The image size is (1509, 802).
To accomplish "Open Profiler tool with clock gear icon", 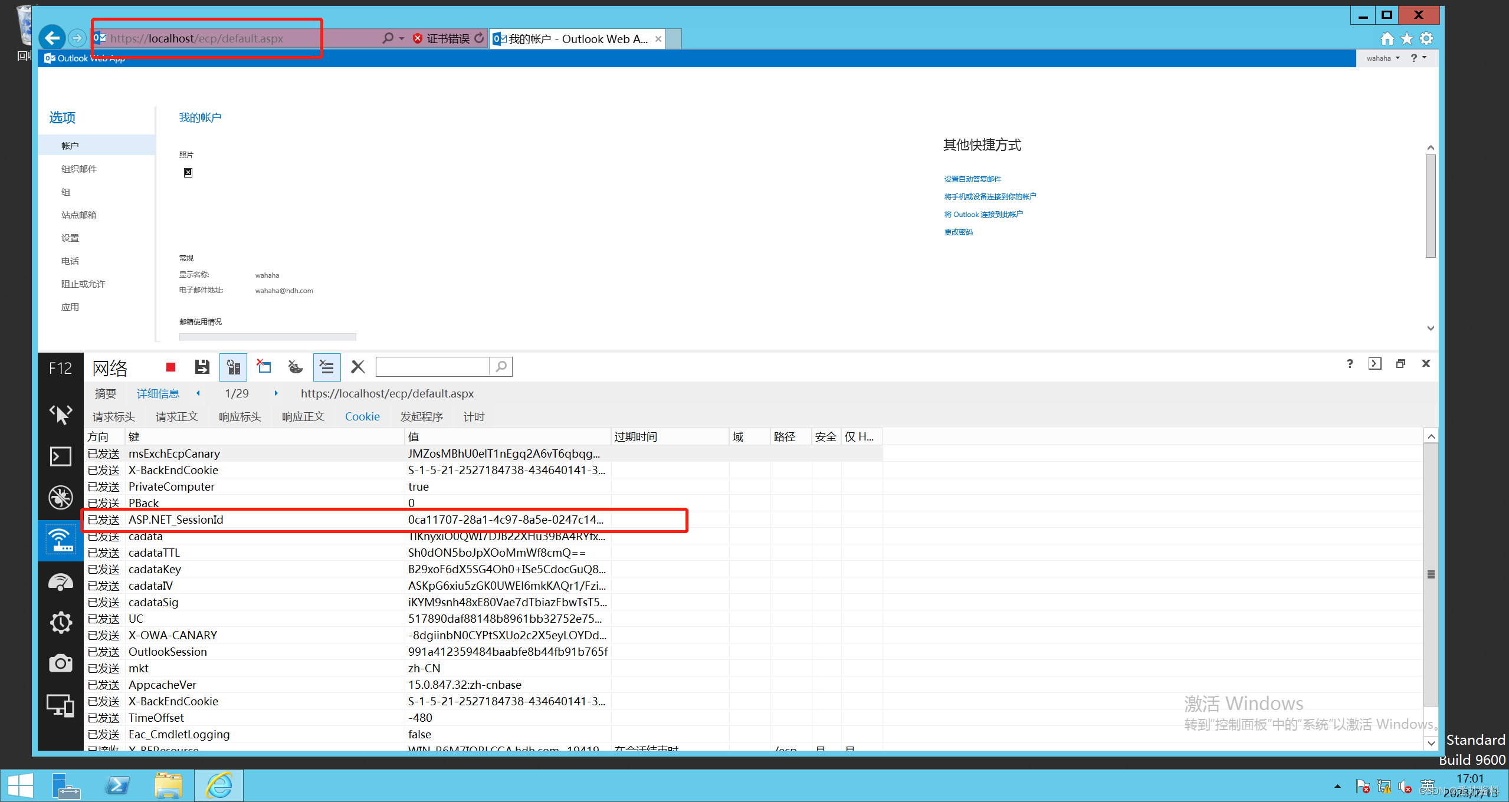I will [x=60, y=622].
